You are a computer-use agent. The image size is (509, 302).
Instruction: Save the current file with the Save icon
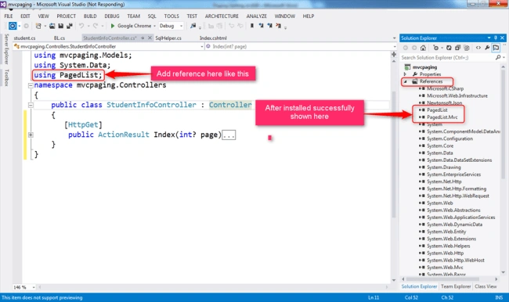pos(61,26)
